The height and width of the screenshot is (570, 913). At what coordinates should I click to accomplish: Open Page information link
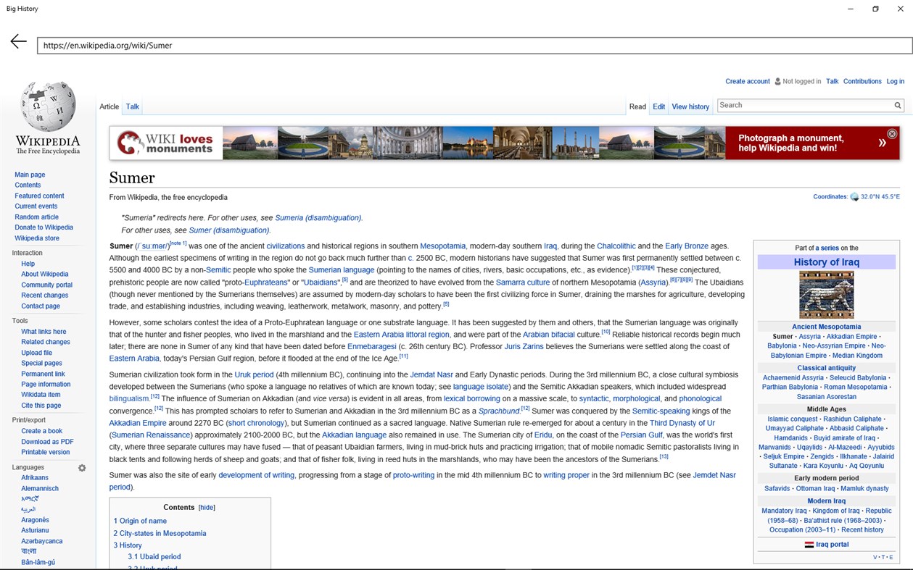pyautogui.click(x=46, y=385)
